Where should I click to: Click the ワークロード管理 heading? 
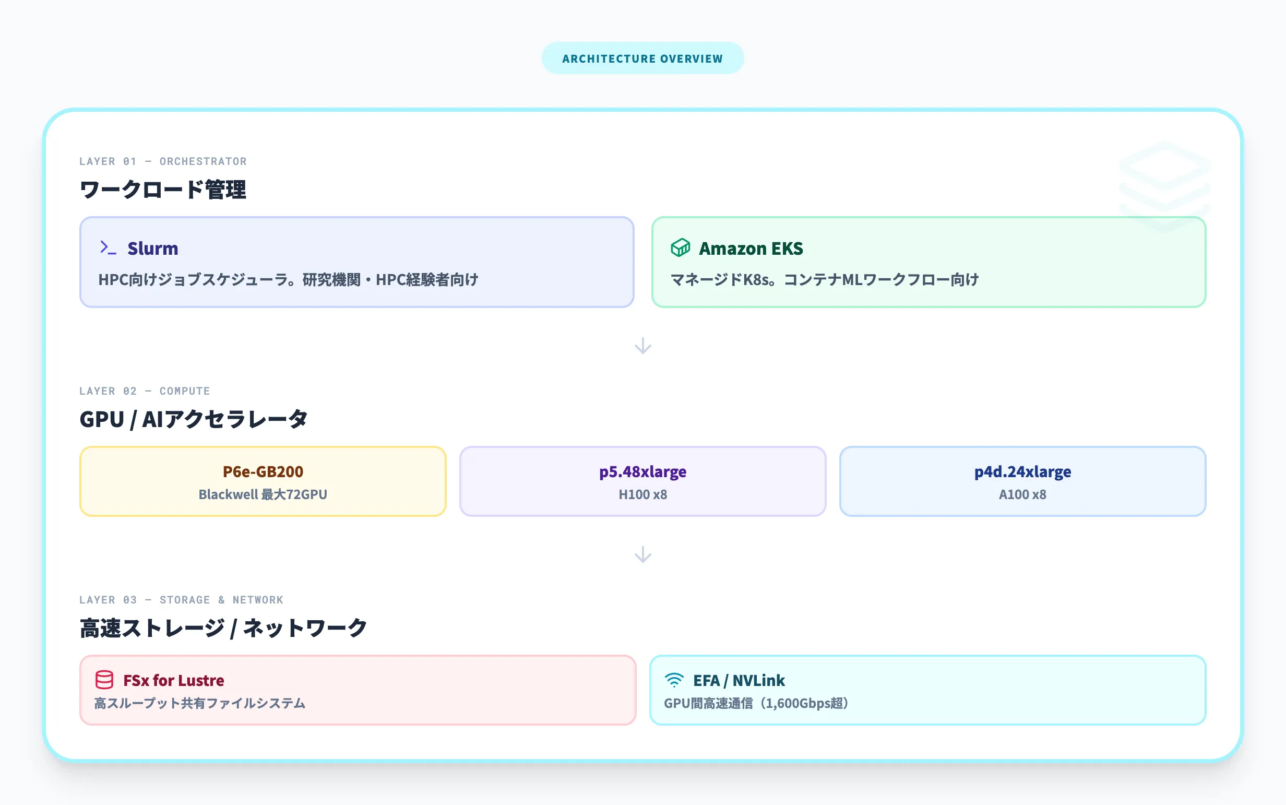[163, 190]
